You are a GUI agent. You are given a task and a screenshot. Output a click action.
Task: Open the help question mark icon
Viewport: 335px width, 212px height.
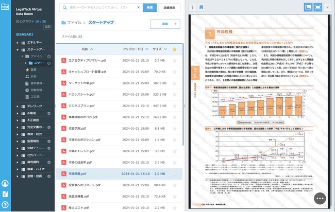(5, 204)
